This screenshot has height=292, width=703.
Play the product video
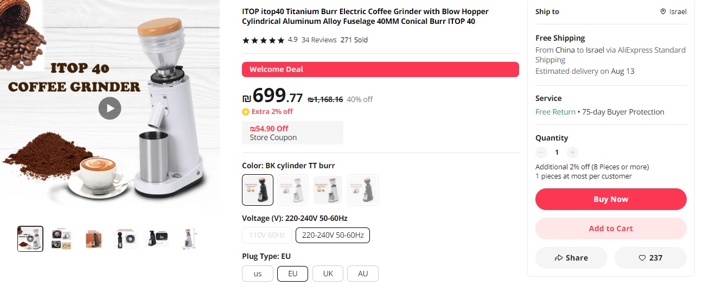[110, 108]
